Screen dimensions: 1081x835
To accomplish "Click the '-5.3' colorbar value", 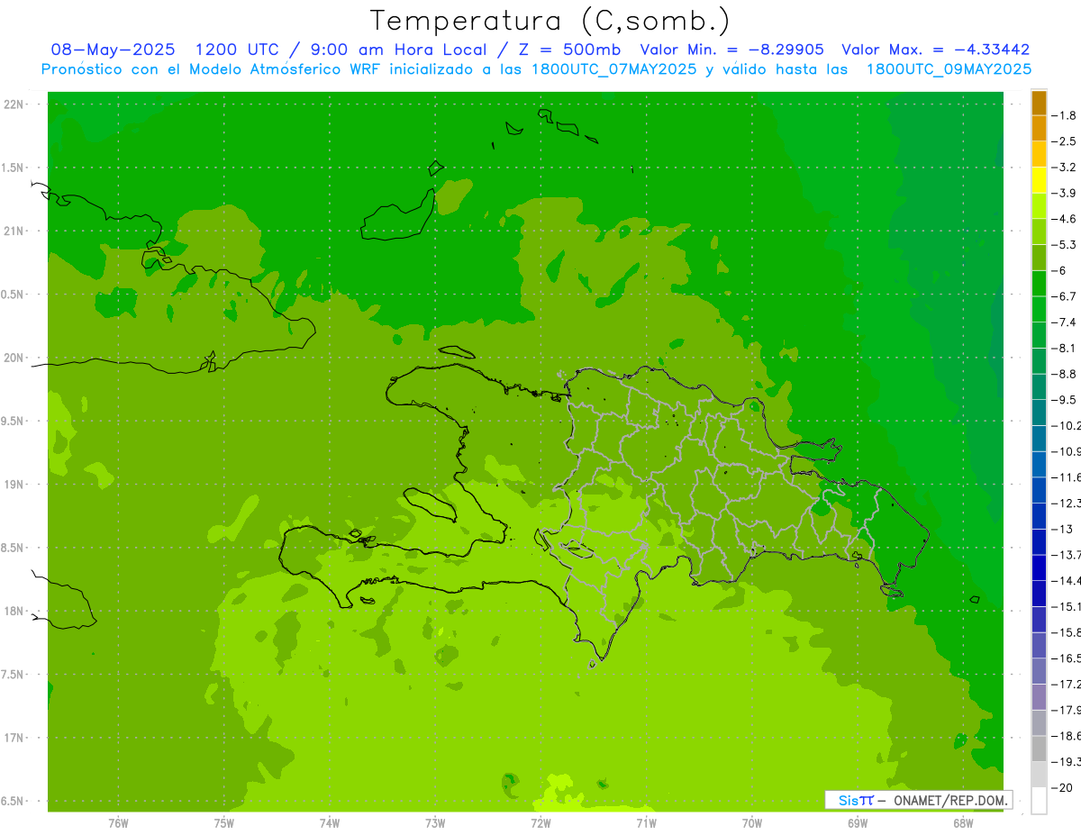I will (x=1064, y=245).
